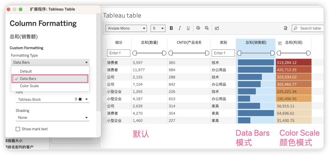Screen dimensions: 329x155
Task: Click the filter input under 类别 column
Action: click(x=223, y=53)
